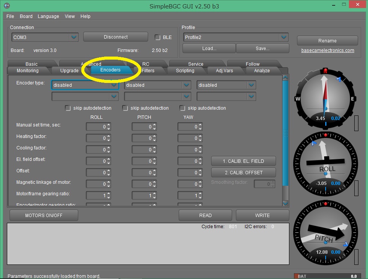Open the Help menu

coord(86,16)
